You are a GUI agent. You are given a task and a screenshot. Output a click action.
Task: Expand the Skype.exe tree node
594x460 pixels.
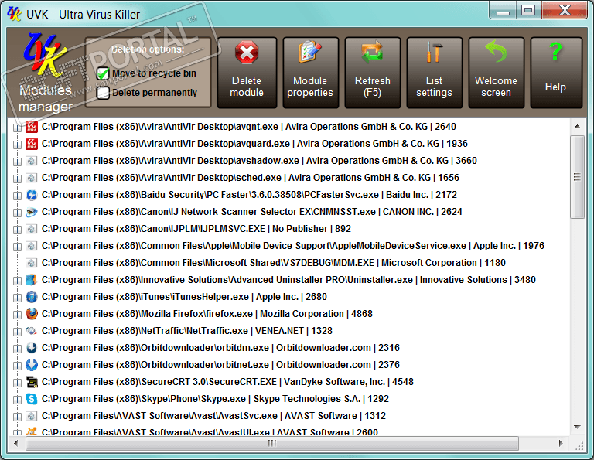point(17,400)
